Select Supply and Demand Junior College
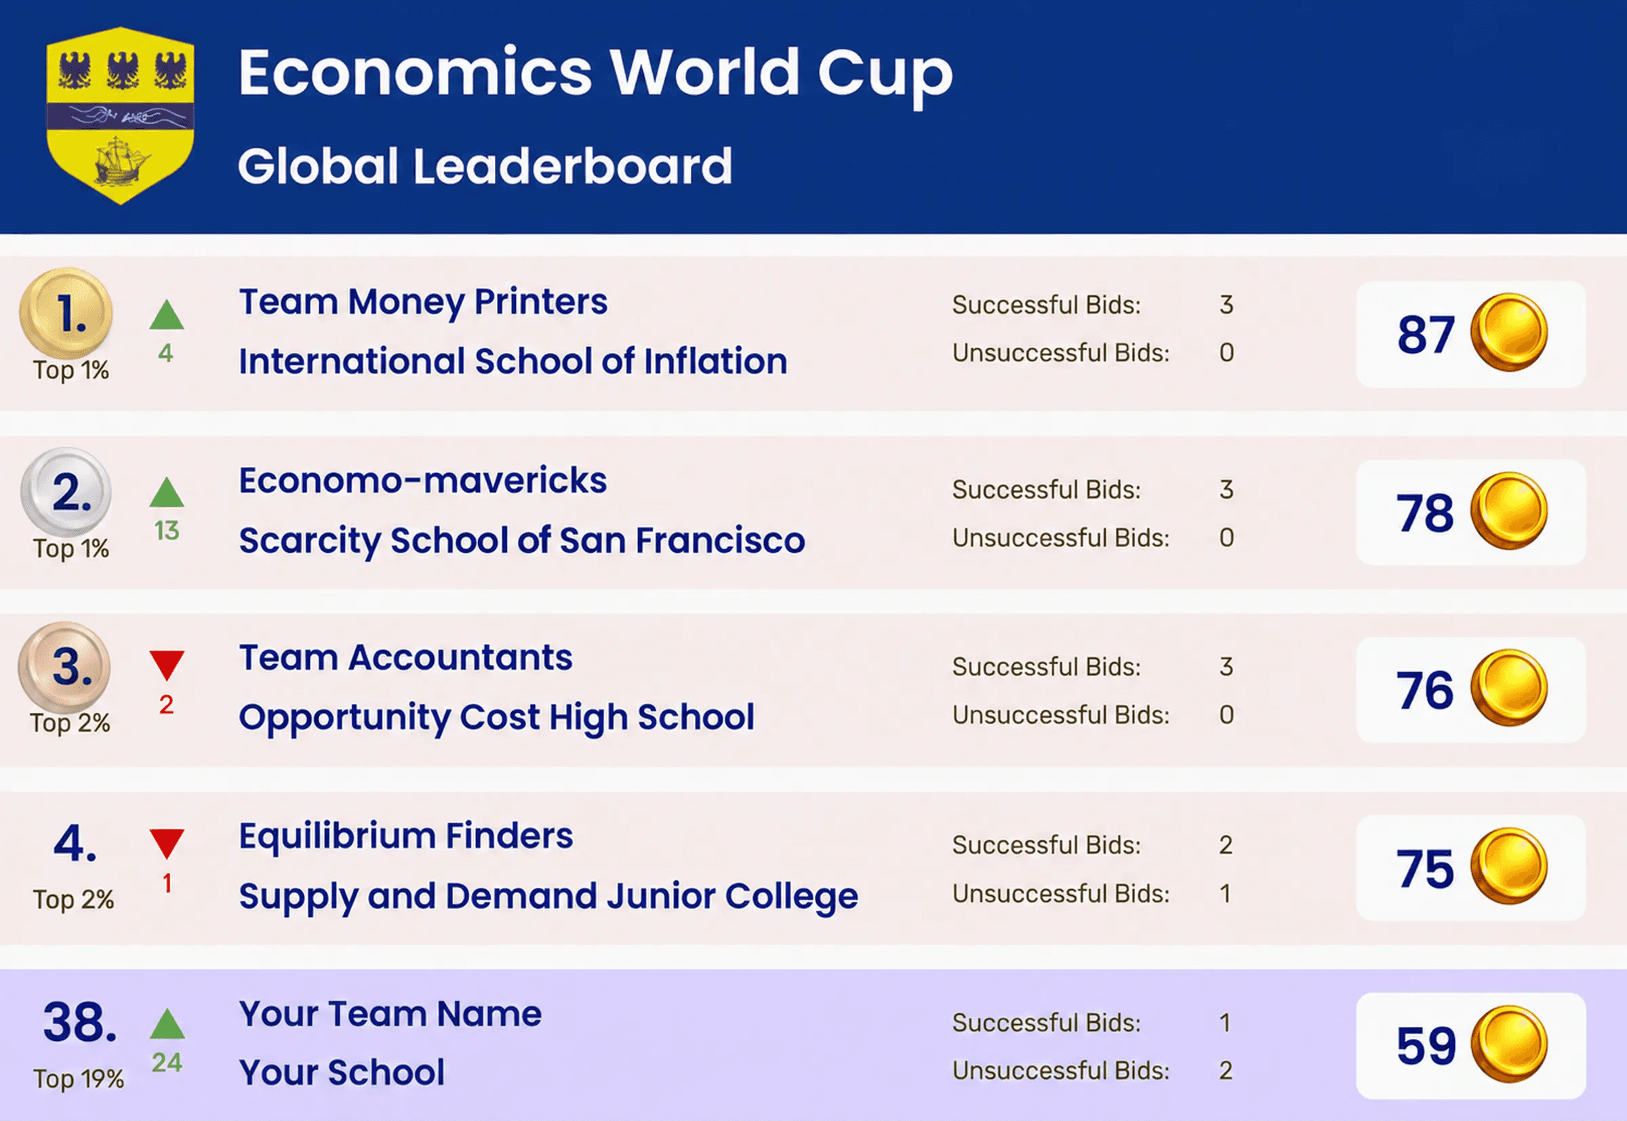The image size is (1627, 1121). click(x=548, y=897)
